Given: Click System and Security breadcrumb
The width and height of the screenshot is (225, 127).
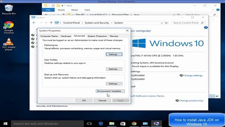Looking at the screenshot, I should tap(97, 23).
